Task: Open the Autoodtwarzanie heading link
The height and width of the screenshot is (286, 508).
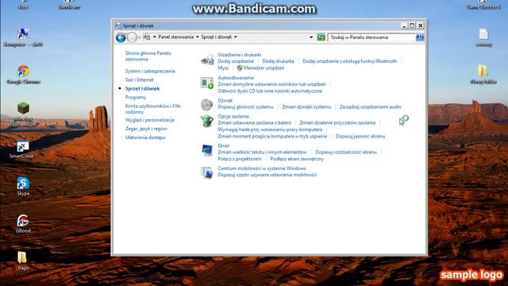Action: tap(236, 78)
